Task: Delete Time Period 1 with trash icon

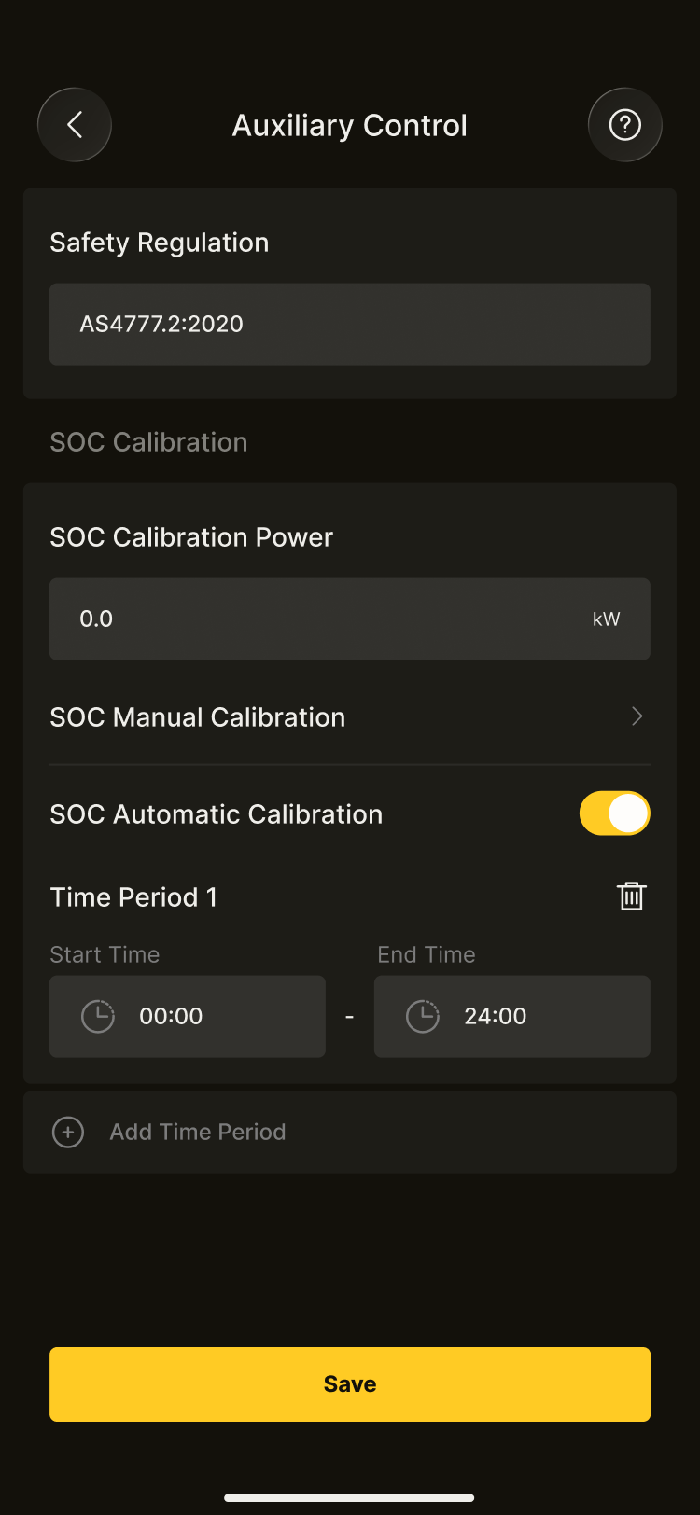Action: click(632, 896)
